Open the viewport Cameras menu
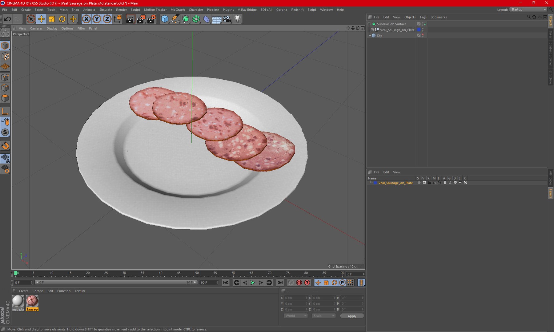The width and height of the screenshot is (554, 332). tap(36, 28)
